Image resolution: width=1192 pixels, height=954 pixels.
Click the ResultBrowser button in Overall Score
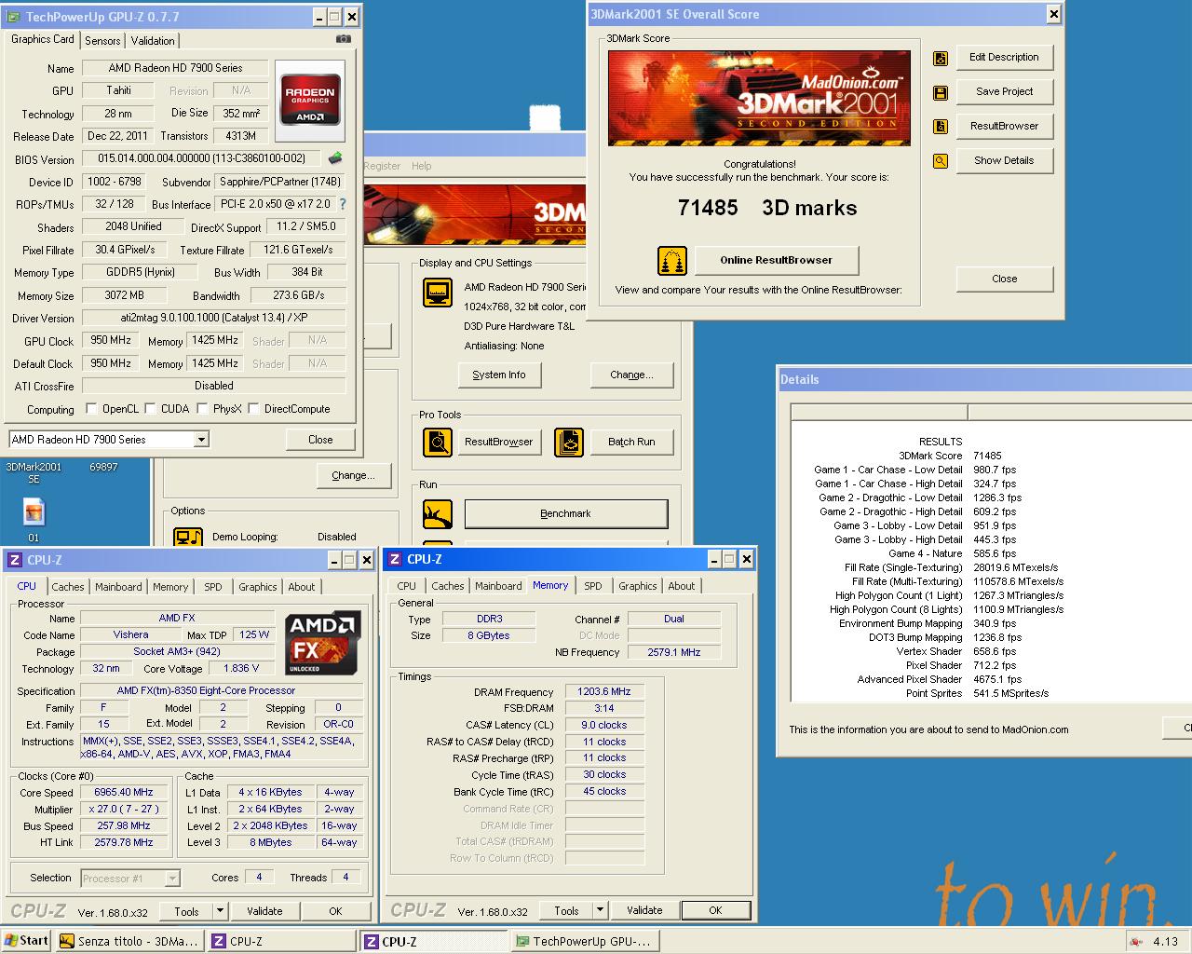1004,127
